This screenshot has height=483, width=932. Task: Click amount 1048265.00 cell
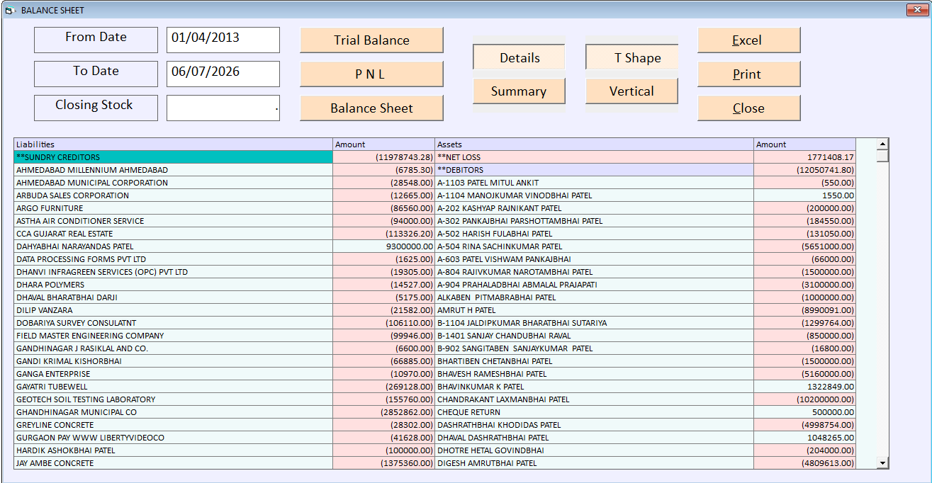804,438
